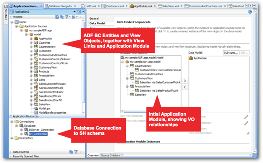
Task: Select the Products entity in tree
Action: pos(44,71)
